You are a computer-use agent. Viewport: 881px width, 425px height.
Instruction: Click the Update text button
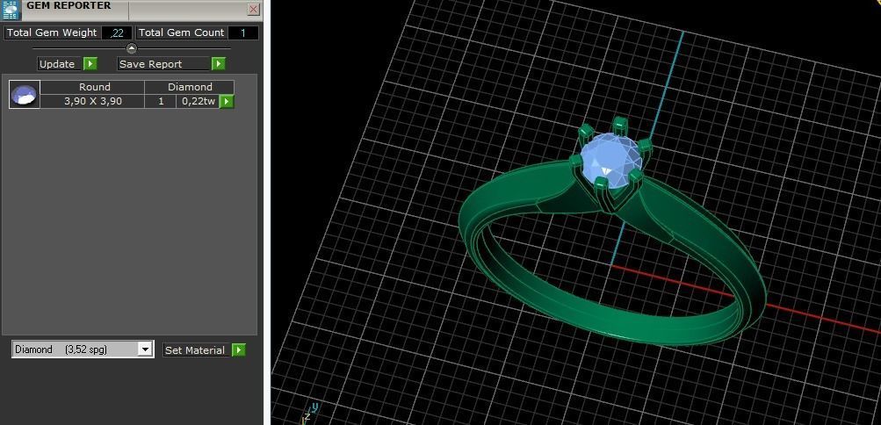click(57, 64)
